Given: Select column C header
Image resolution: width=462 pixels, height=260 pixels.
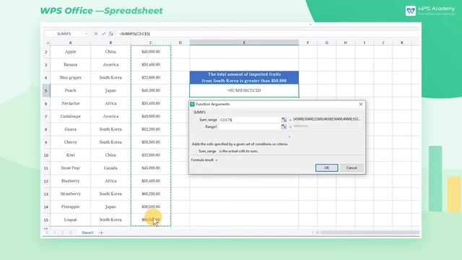Looking at the screenshot, I should (x=151, y=43).
